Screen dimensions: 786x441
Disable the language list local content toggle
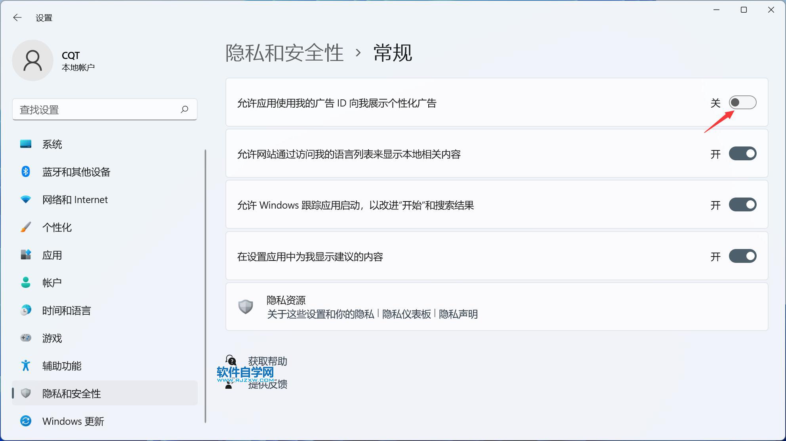[742, 154]
